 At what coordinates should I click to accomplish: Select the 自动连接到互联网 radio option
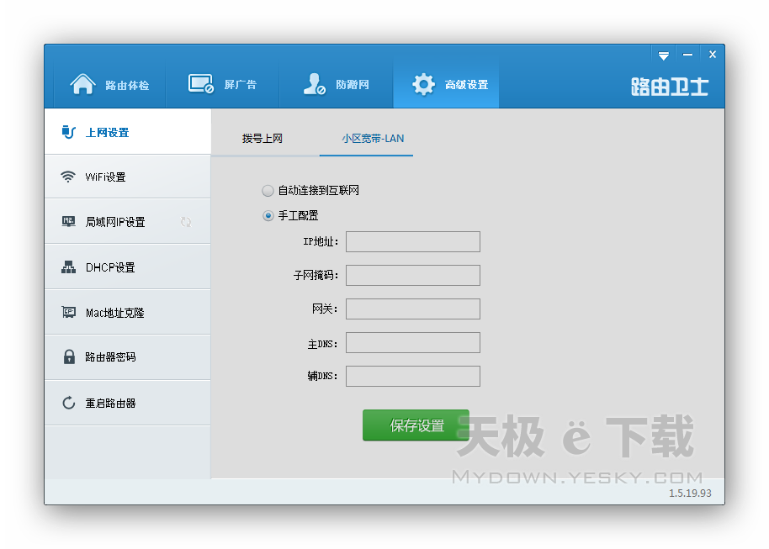pyautogui.click(x=268, y=190)
